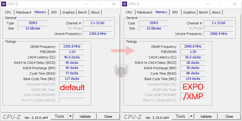Click Cycle Time value 77 clocks
The width and height of the screenshot is (242, 121).
coord(72,73)
